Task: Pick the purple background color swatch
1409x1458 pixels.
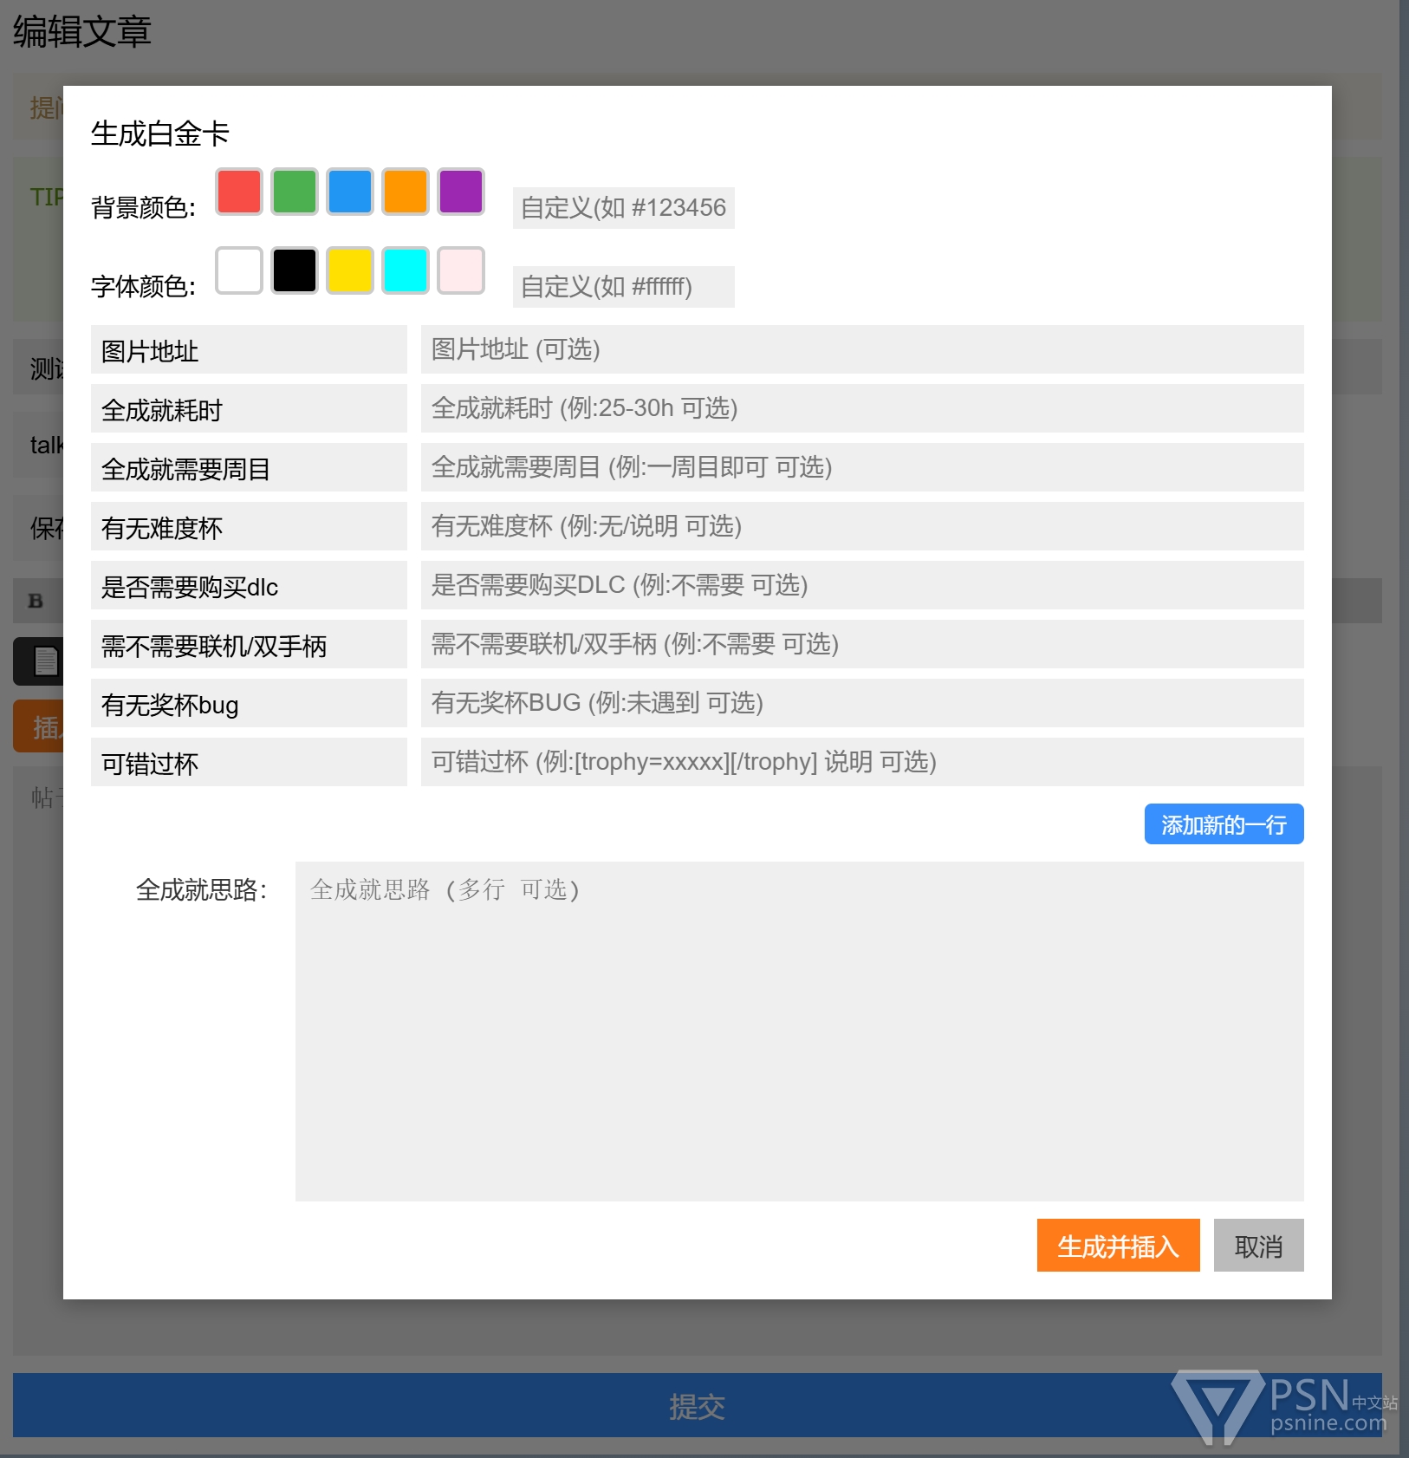Action: (x=461, y=192)
